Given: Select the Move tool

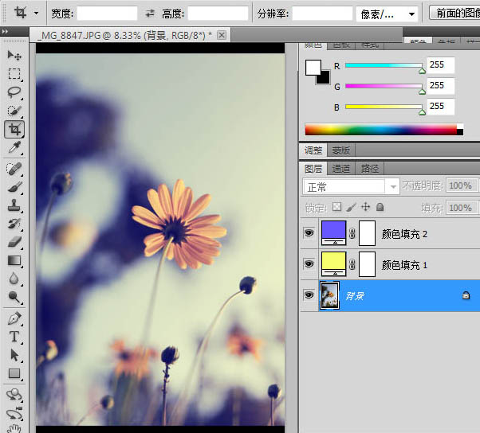Looking at the screenshot, I should coord(14,55).
